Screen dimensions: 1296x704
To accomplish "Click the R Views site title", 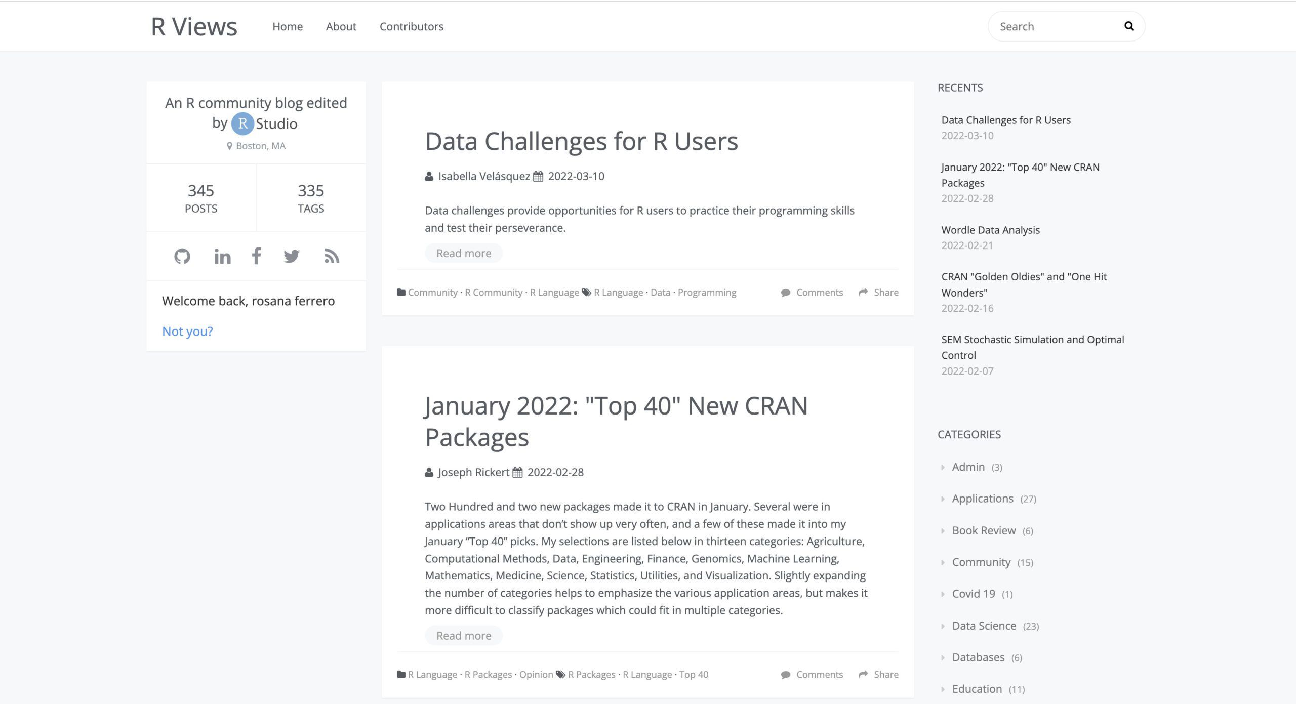I will tap(194, 26).
